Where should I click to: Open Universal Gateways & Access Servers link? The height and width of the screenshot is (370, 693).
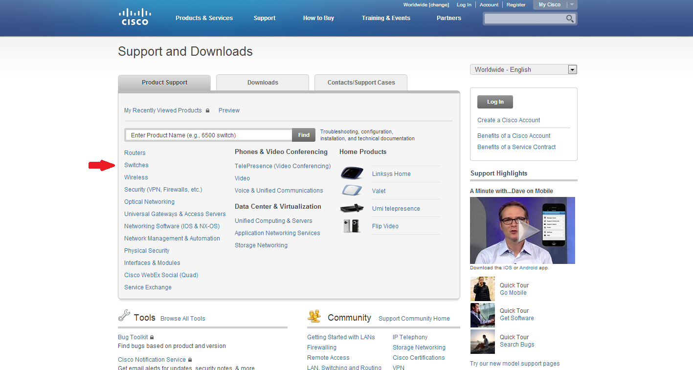click(175, 214)
